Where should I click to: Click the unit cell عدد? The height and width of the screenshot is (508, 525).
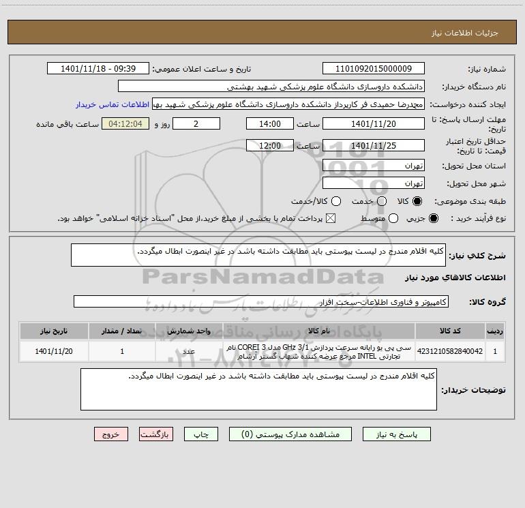pyautogui.click(x=189, y=351)
